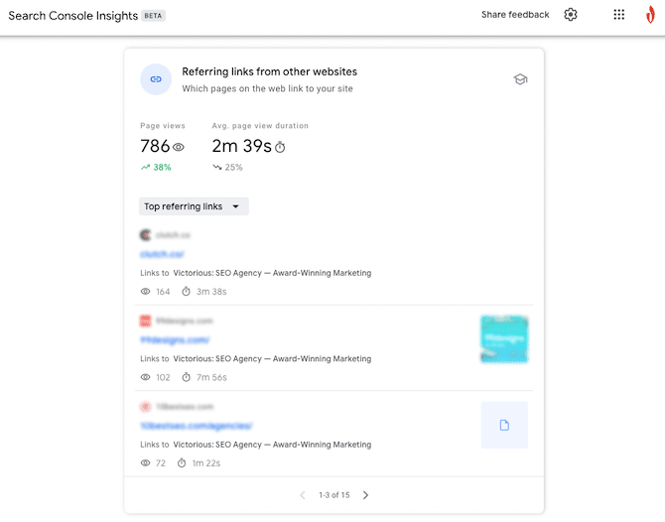Open the settings gear icon
Image resolution: width=665 pixels, height=522 pixels.
click(x=571, y=15)
